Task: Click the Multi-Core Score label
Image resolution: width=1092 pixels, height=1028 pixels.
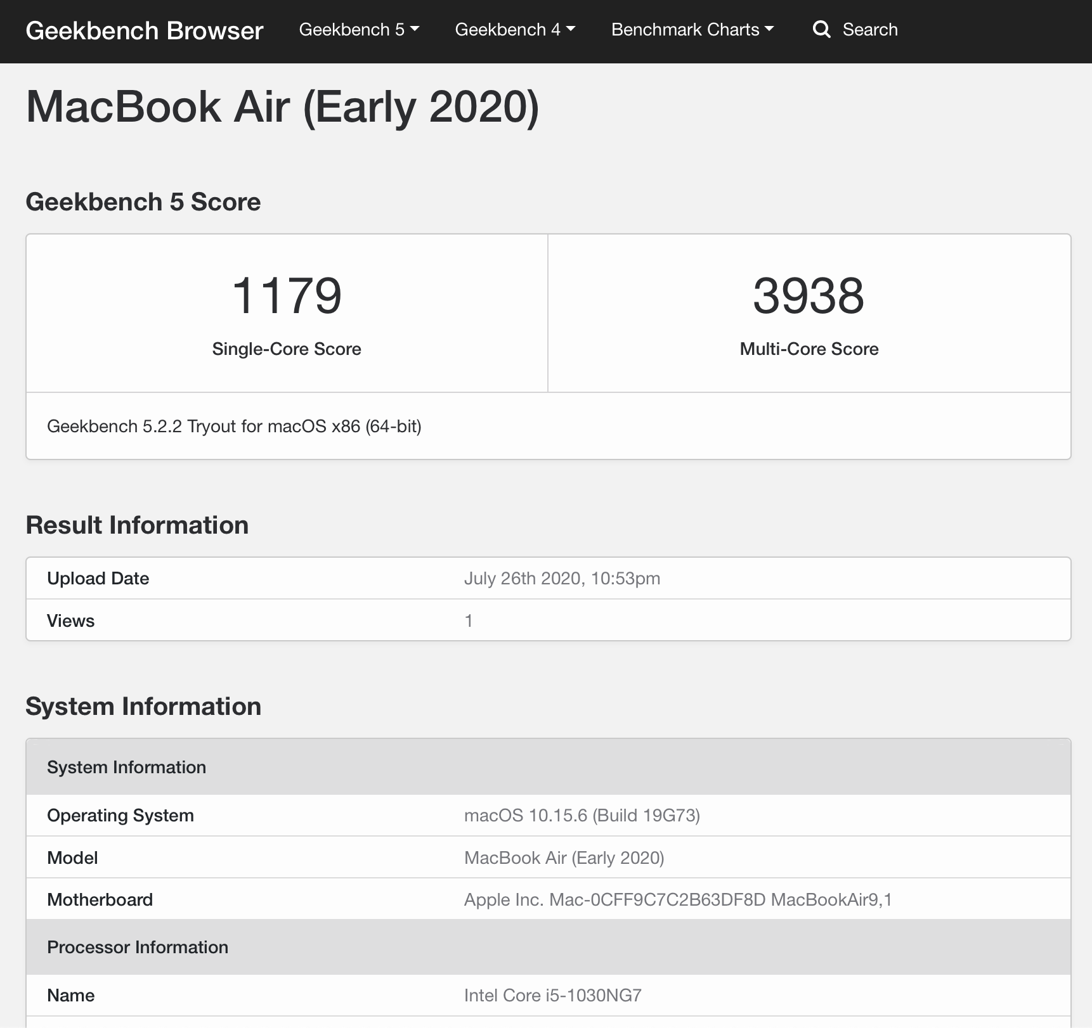Action: [x=809, y=349]
